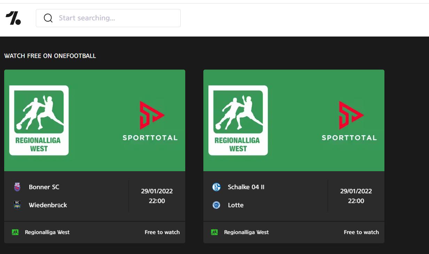The height and width of the screenshot is (254, 429).
Task: Click the search magnifier icon
Action: click(48, 18)
